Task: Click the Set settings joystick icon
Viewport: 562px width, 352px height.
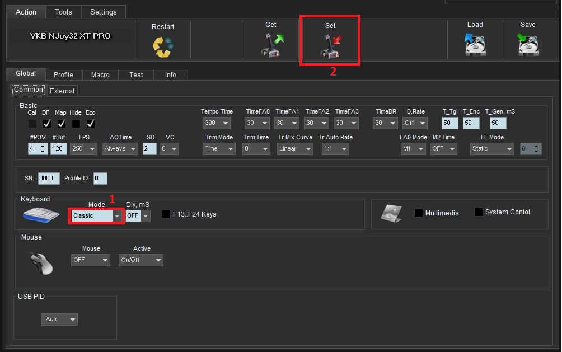Action: click(330, 46)
